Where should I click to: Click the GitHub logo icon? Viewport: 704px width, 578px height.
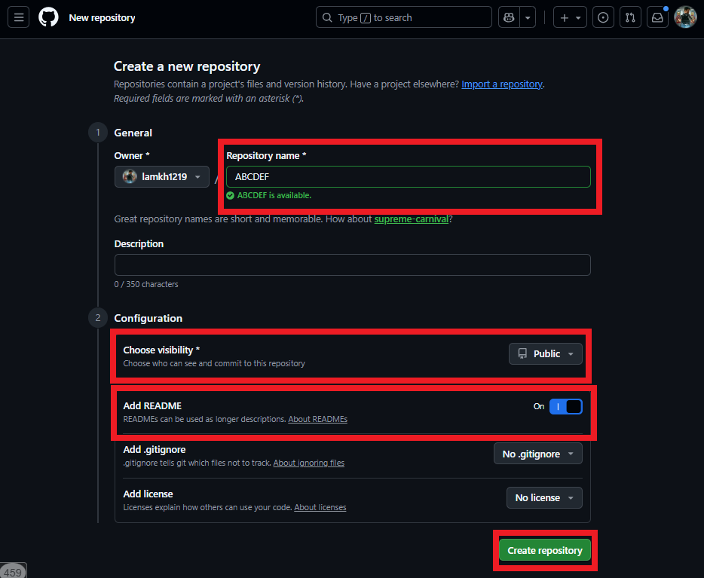point(48,17)
